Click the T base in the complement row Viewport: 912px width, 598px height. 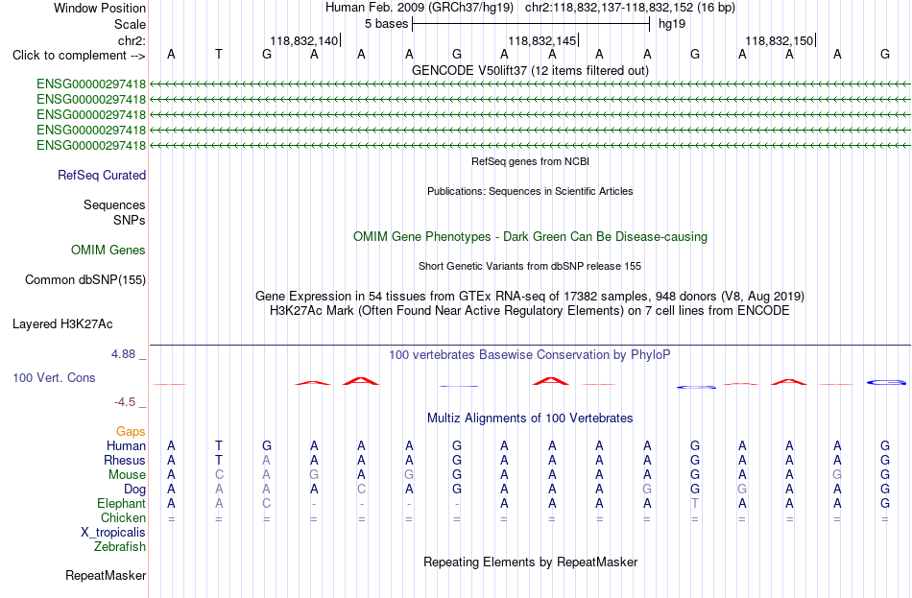pyautogui.click(x=219, y=54)
